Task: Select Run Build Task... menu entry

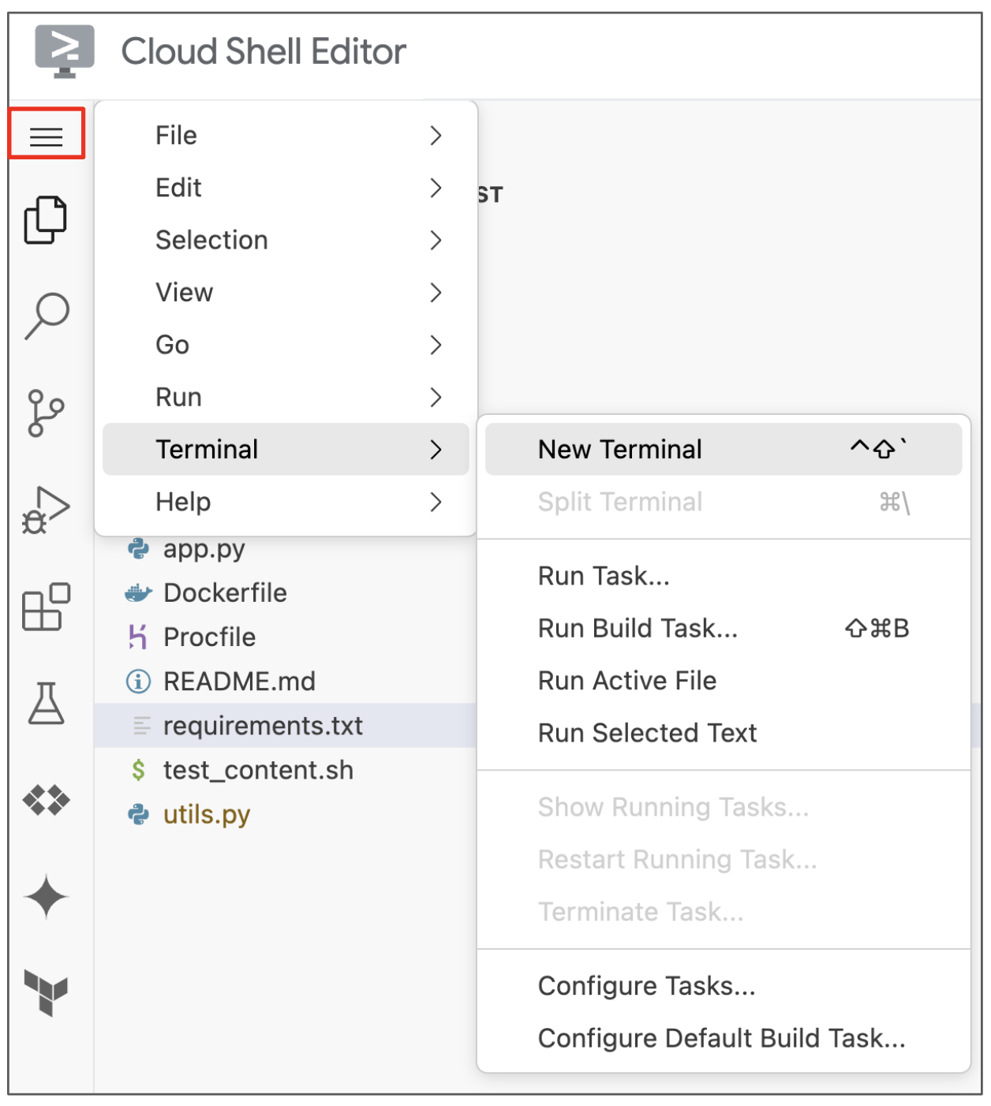Action: (638, 629)
